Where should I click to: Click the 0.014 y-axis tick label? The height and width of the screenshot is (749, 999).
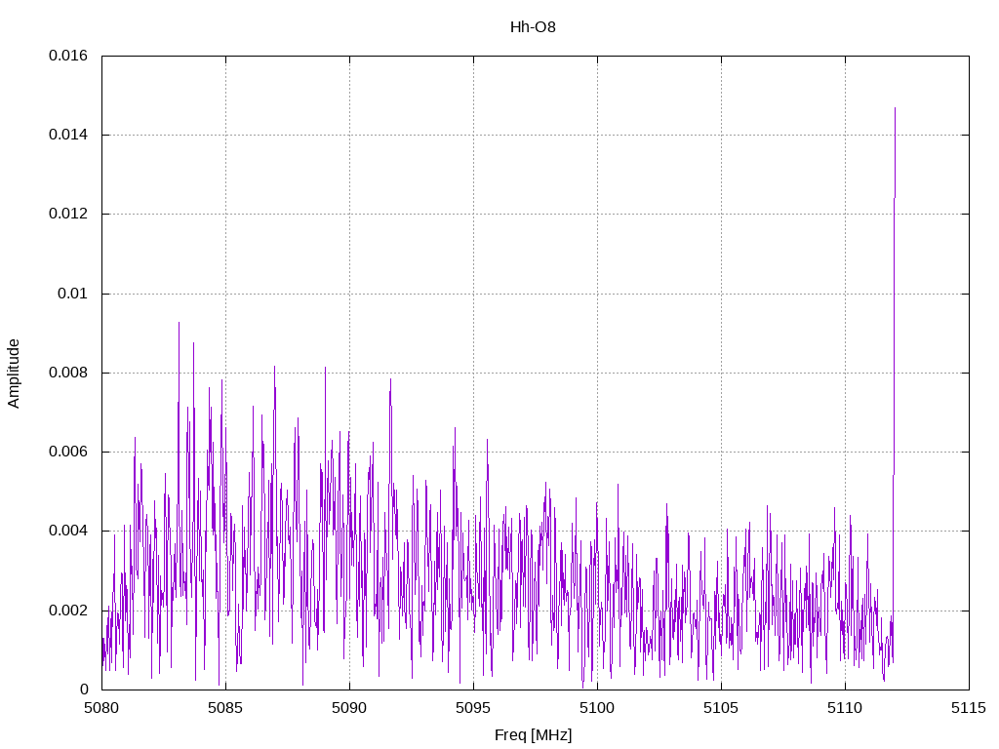coord(68,135)
